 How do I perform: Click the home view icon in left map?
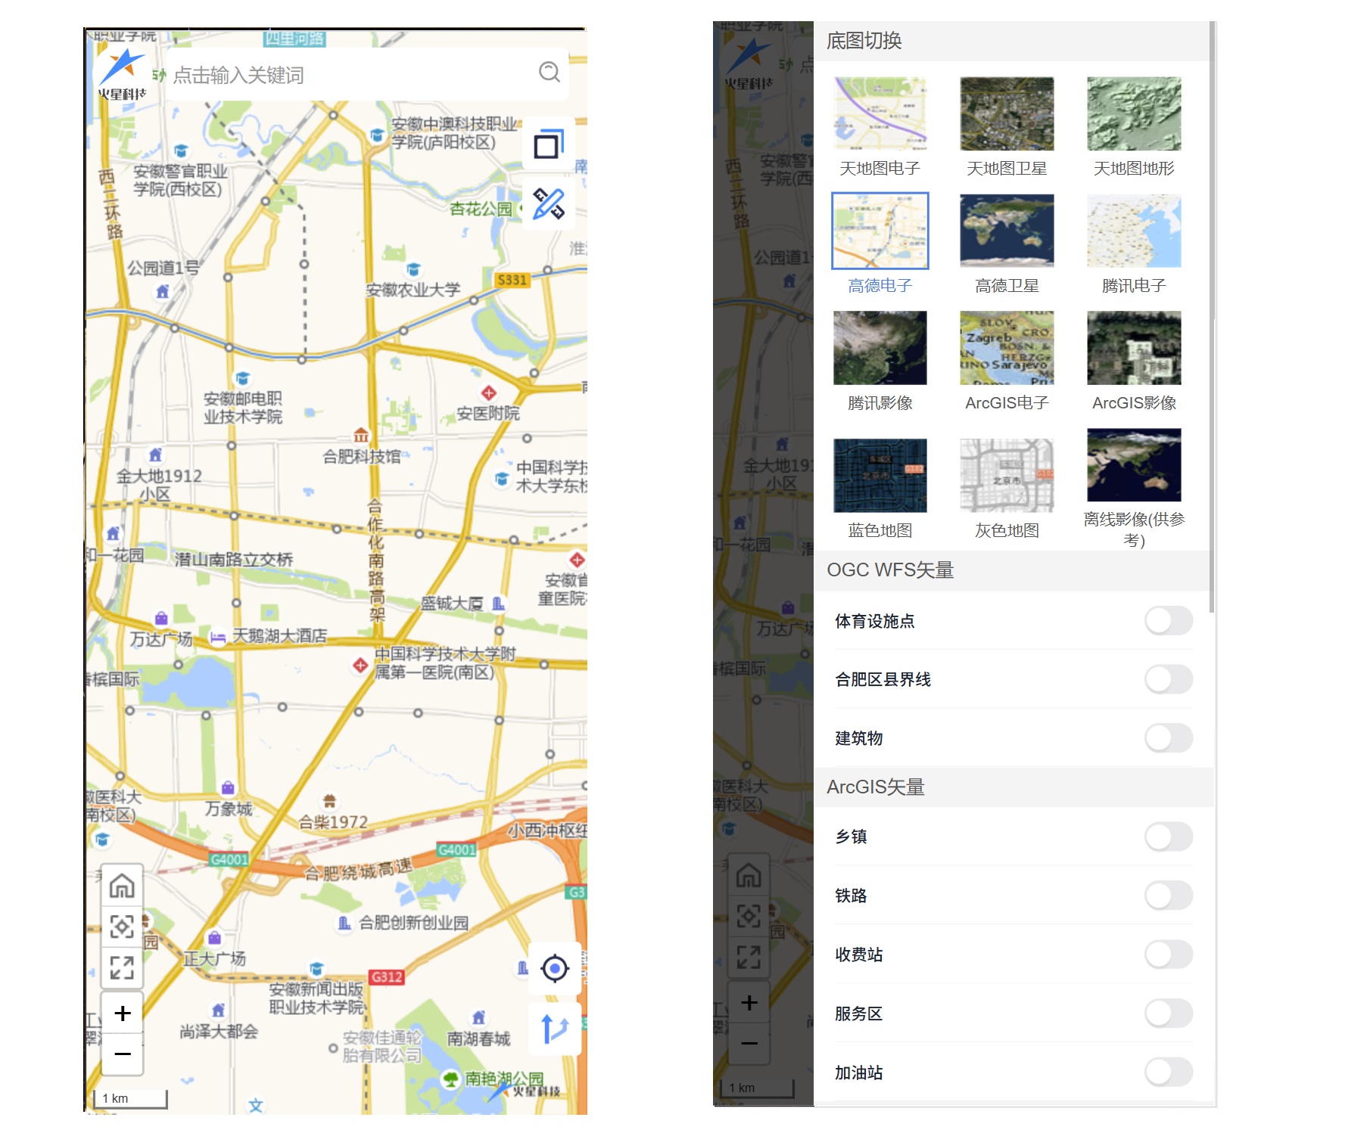[x=122, y=886]
